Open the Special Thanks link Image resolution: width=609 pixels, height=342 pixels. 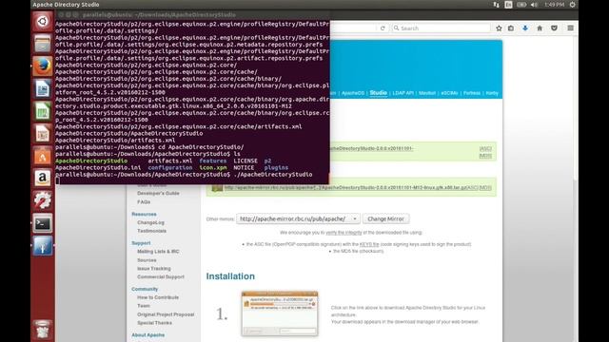pos(154,323)
